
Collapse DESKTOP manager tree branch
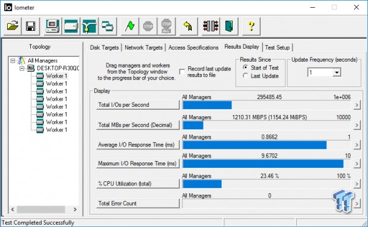(22, 68)
